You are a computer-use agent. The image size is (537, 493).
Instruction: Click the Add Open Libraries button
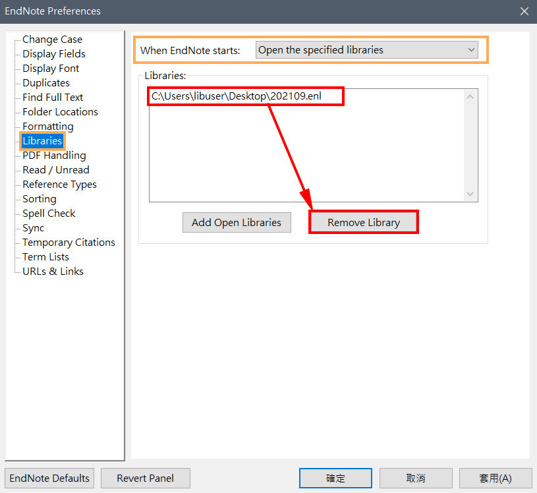point(237,222)
